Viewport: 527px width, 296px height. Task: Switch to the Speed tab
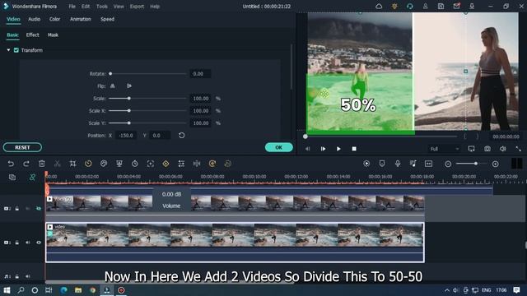[107, 19]
